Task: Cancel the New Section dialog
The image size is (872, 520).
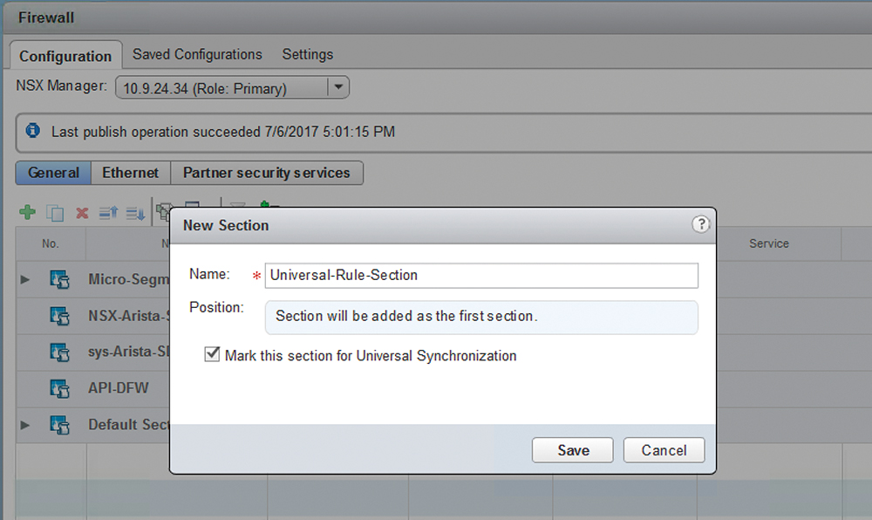Action: point(664,450)
